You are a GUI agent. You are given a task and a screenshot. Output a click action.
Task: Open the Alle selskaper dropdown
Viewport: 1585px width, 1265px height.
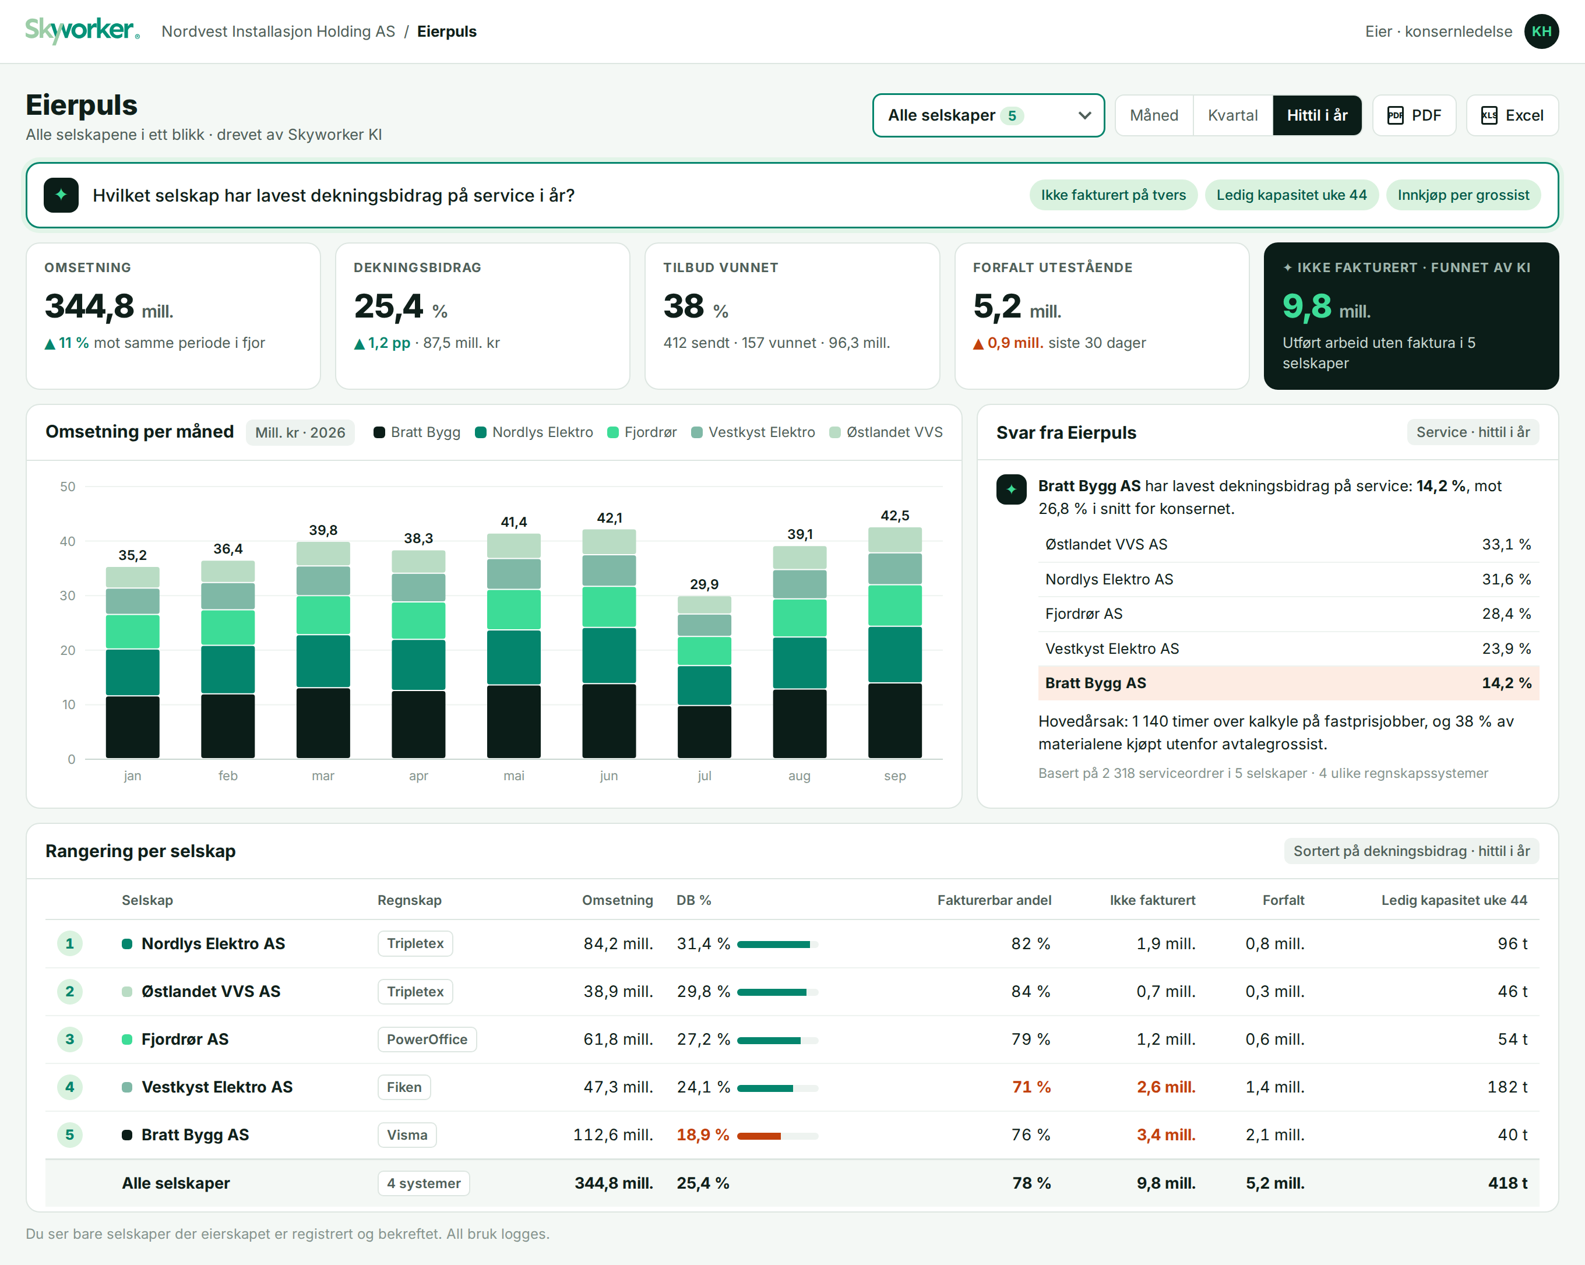[x=988, y=115]
